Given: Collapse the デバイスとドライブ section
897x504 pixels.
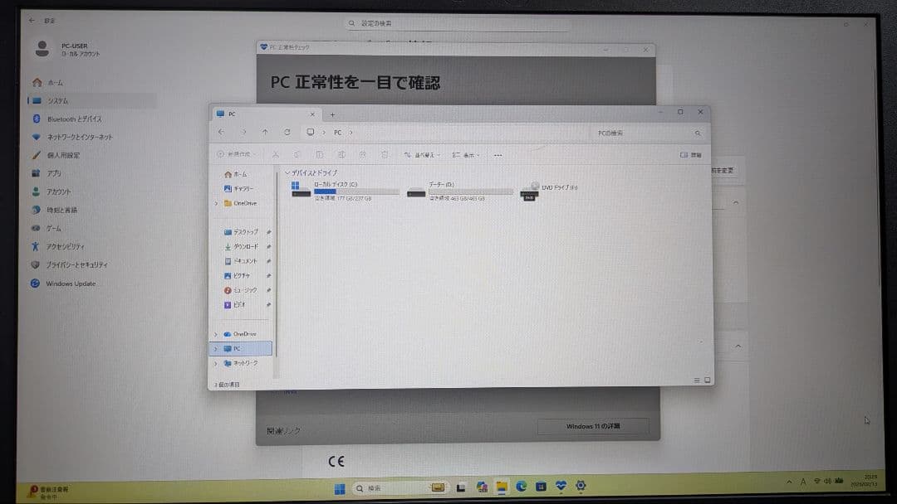Looking at the screenshot, I should pos(290,172).
